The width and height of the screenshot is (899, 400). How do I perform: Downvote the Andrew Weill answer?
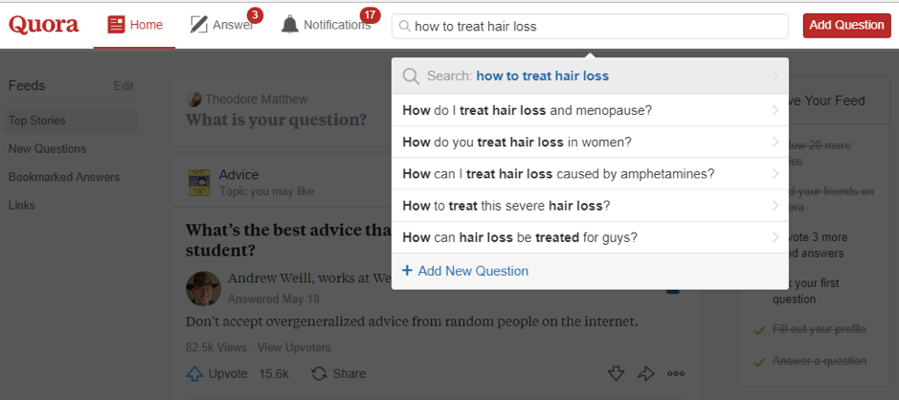click(x=616, y=374)
